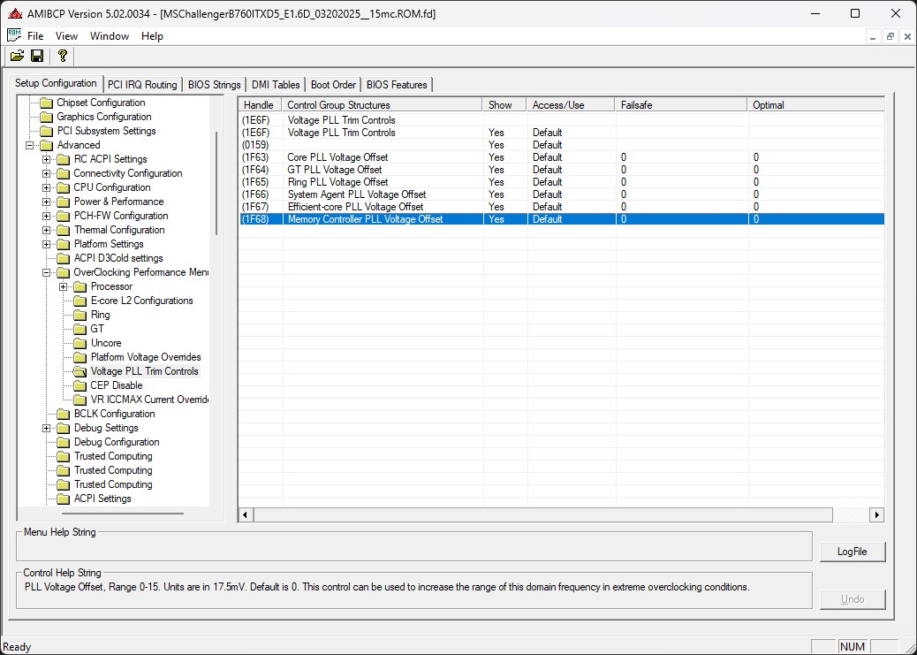The width and height of the screenshot is (917, 655).
Task: Collapse the OverClocking Performance Menu node
Action: tap(47, 272)
